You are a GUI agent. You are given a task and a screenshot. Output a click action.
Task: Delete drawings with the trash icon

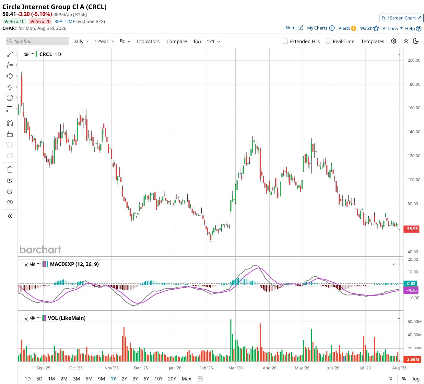10,169
